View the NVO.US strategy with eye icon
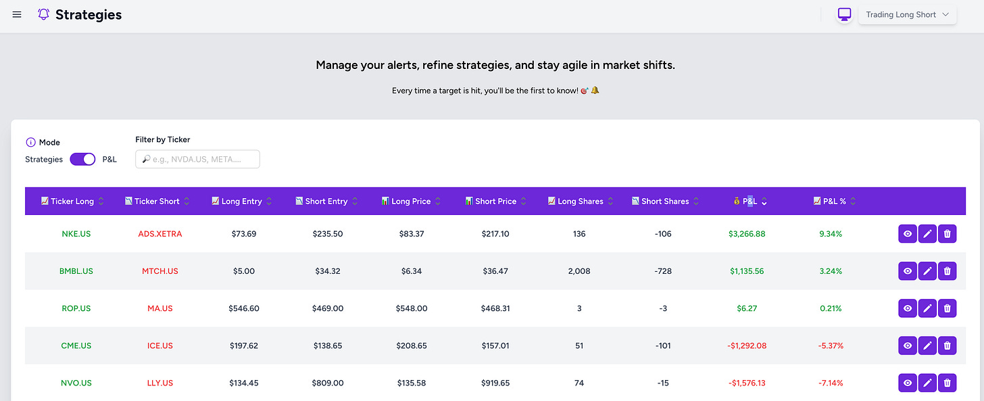The image size is (984, 401). click(908, 383)
